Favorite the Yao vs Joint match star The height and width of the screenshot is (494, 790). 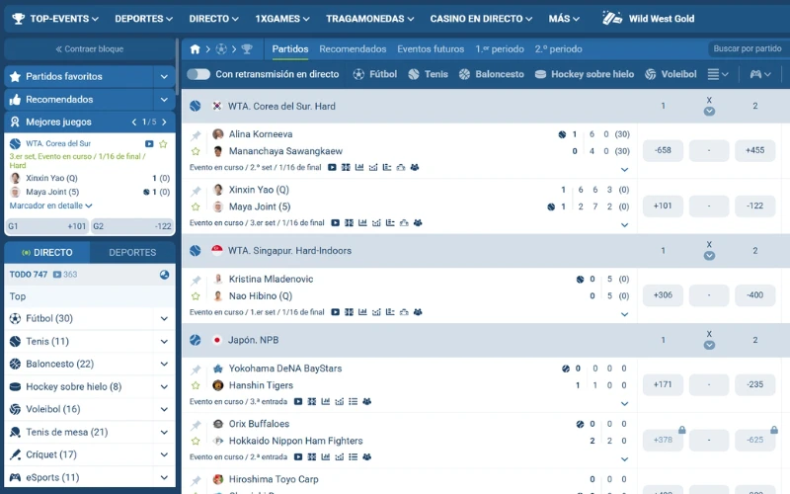(x=196, y=206)
